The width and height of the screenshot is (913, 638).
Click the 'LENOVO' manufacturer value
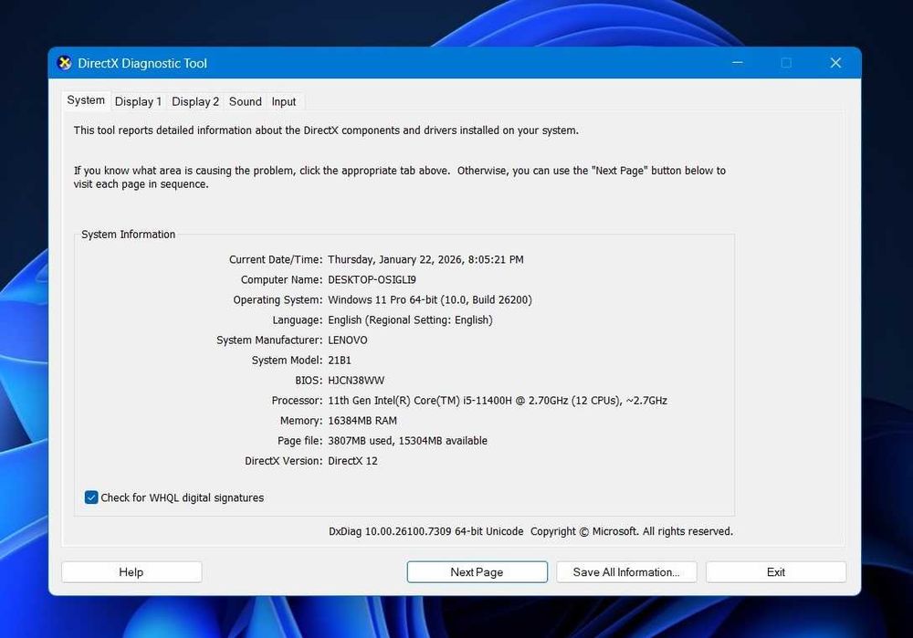(348, 340)
